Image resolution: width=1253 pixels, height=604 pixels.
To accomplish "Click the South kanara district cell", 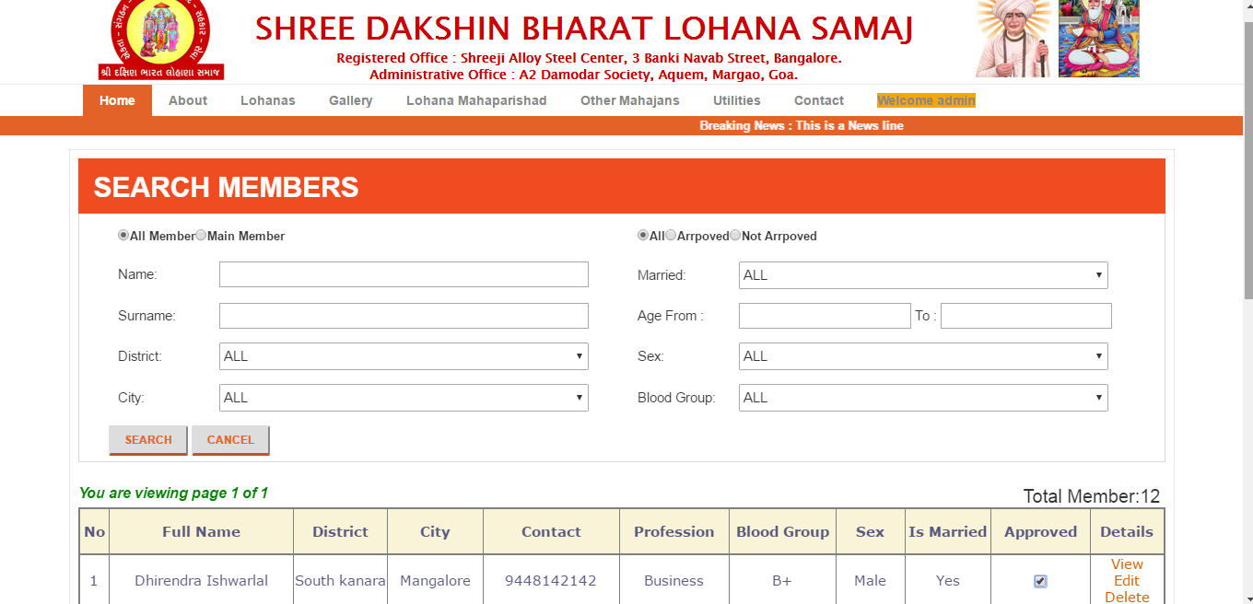I will pyautogui.click(x=340, y=581).
